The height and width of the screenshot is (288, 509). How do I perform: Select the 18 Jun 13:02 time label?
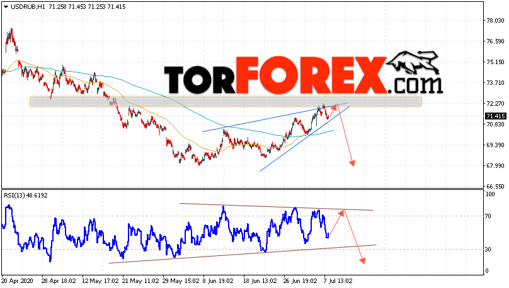(260, 281)
